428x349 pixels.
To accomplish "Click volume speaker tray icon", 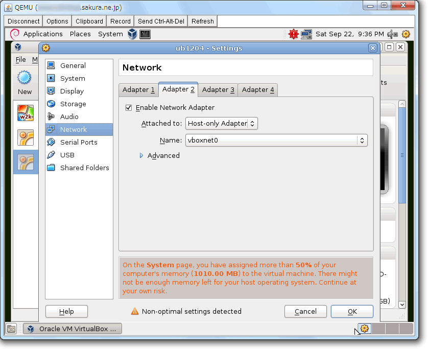I will pos(393,34).
